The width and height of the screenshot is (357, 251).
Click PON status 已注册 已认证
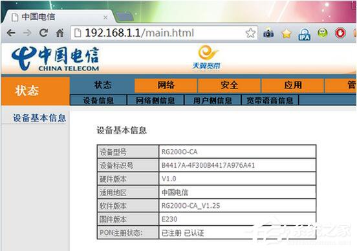(x=182, y=233)
